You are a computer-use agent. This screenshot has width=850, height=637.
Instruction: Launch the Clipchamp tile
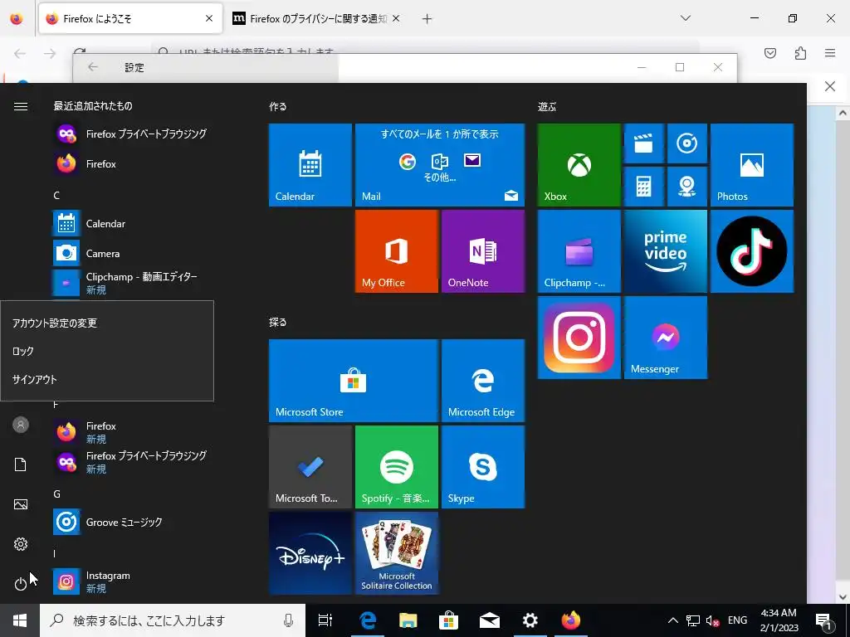coord(579,251)
